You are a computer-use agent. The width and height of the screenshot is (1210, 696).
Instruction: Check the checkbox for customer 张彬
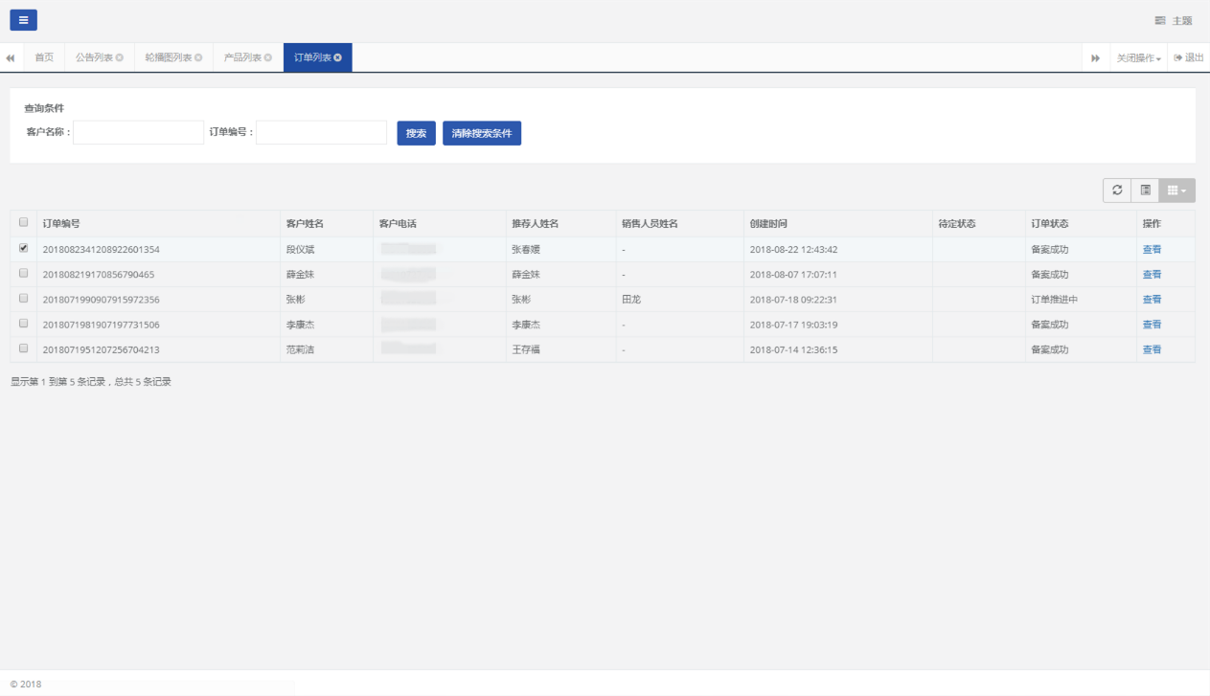[24, 299]
